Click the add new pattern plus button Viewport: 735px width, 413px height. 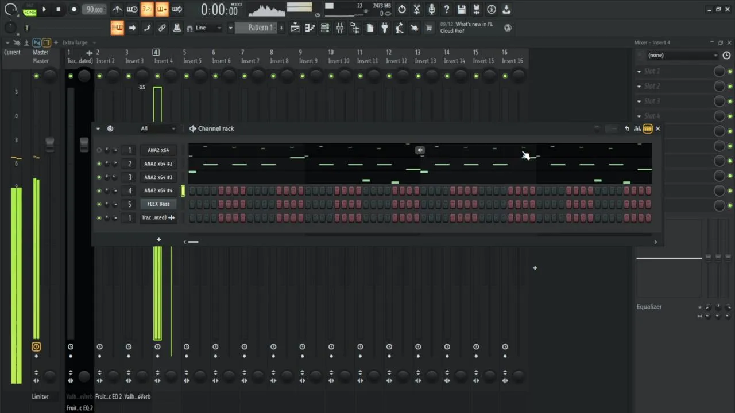coord(281,28)
